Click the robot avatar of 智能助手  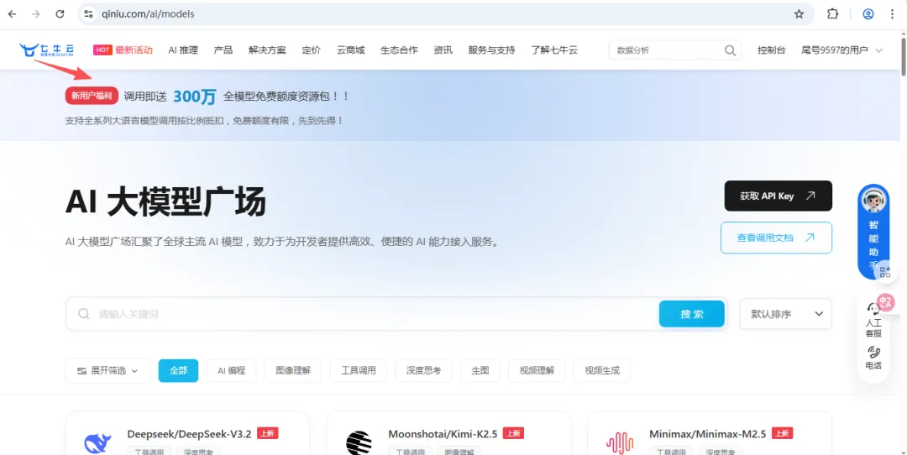click(x=873, y=201)
